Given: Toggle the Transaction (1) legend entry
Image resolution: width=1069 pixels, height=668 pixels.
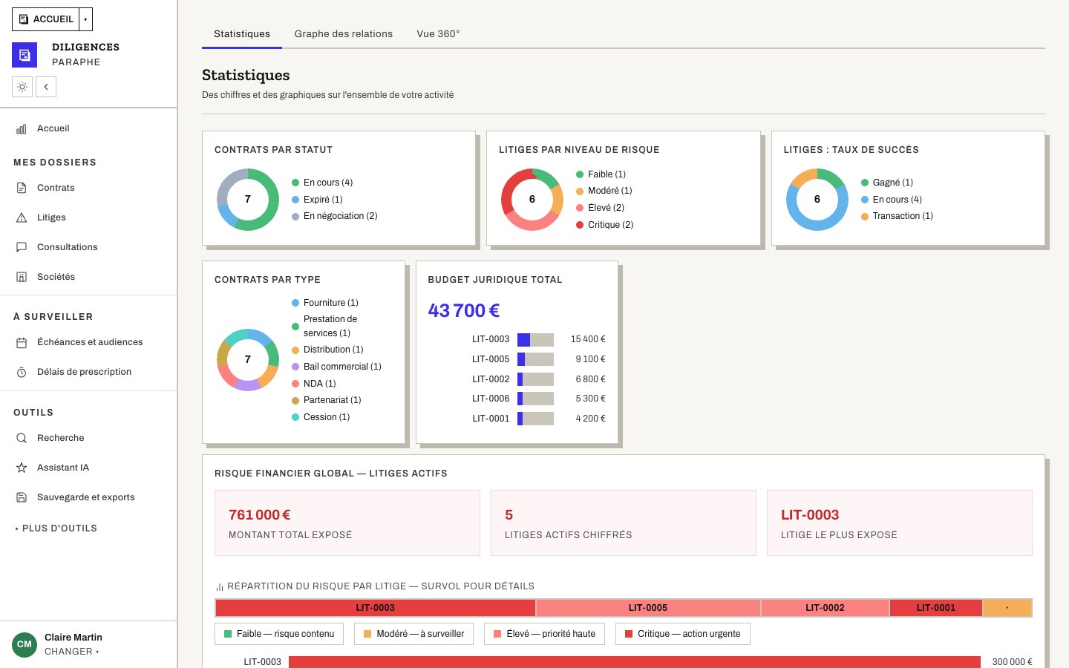Looking at the screenshot, I should tap(897, 216).
